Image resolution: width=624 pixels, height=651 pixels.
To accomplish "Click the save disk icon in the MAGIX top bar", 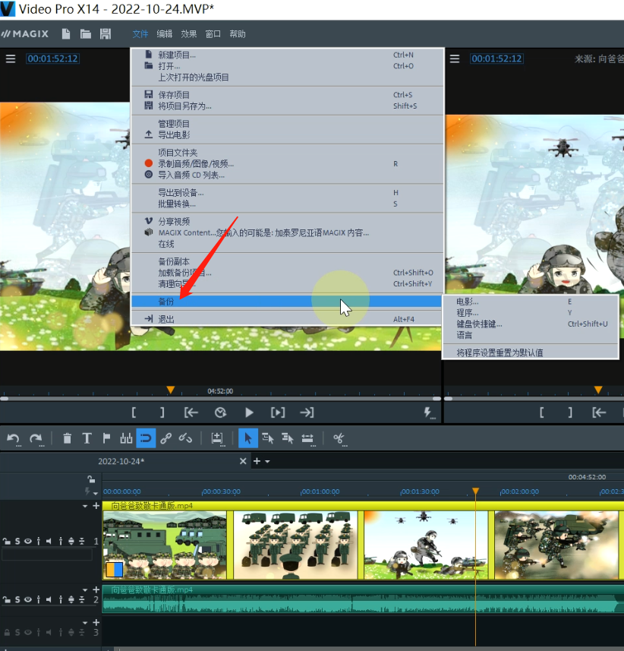I will point(106,33).
